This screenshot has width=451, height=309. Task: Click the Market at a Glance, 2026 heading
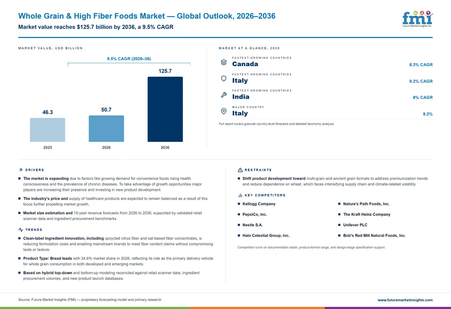249,48
